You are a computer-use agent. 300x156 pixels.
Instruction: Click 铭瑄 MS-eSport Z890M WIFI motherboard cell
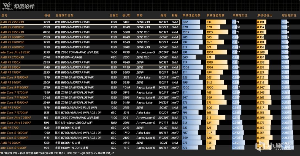pos(74,122)
